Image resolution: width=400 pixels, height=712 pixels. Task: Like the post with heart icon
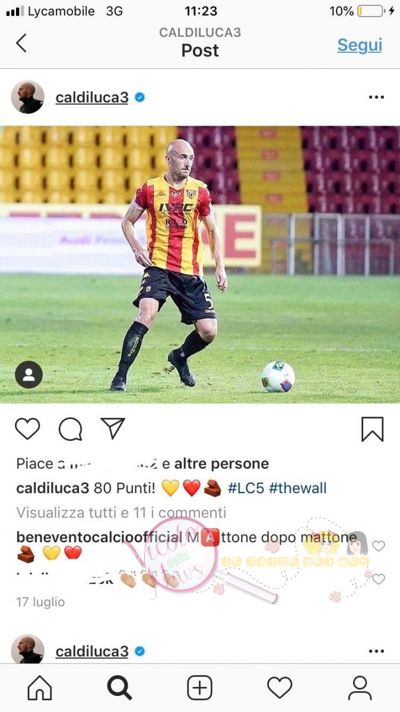point(27,428)
